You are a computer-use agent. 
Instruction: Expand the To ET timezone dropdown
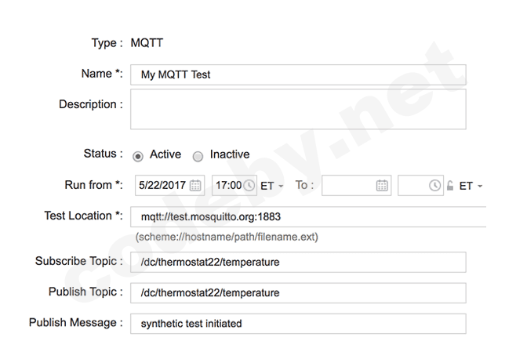[471, 186]
